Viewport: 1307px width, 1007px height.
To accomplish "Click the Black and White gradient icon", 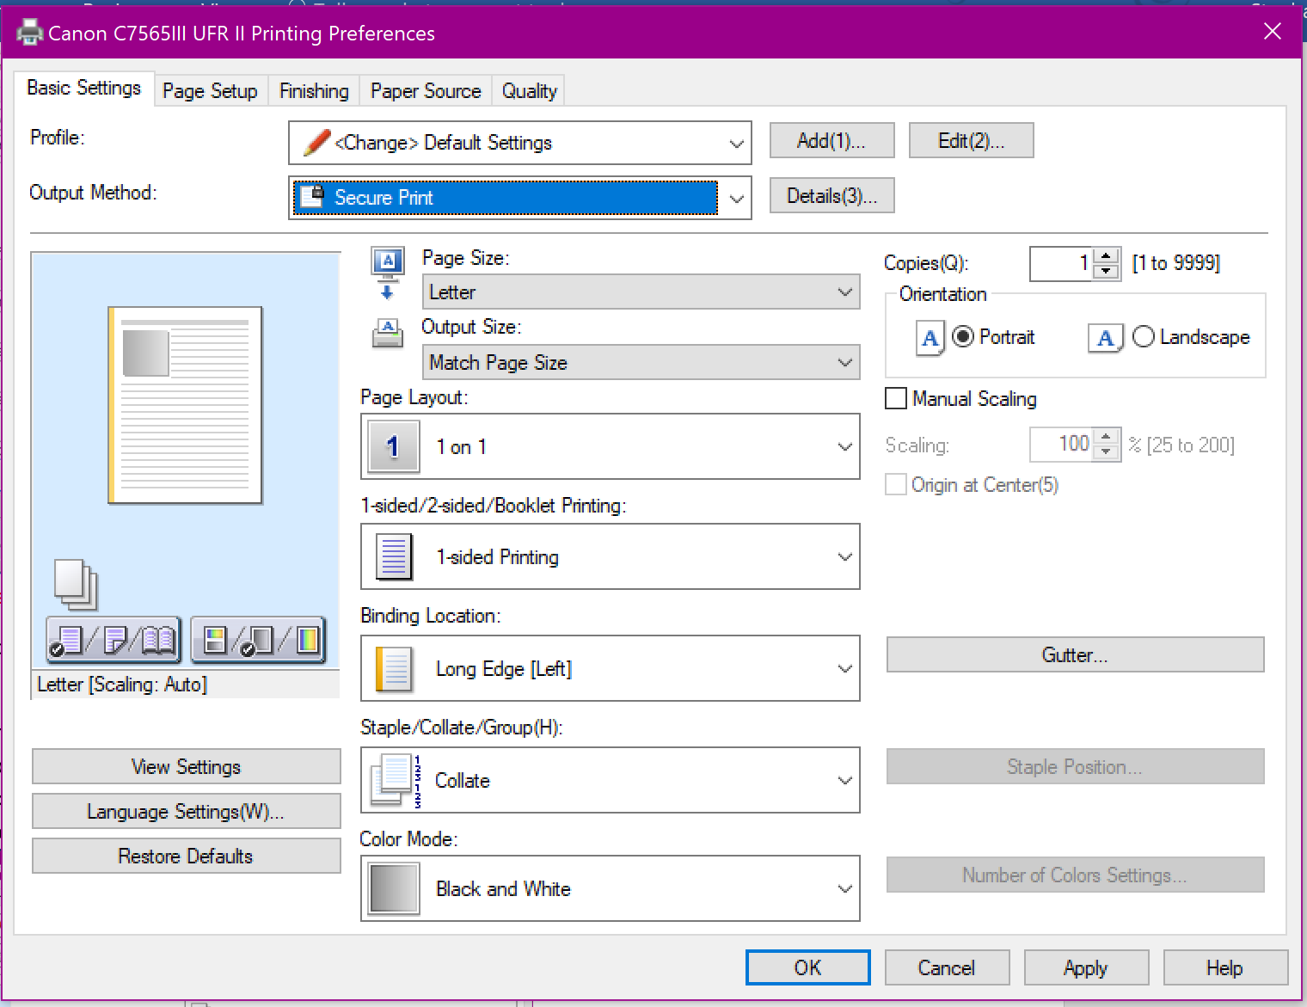I will pyautogui.click(x=394, y=888).
